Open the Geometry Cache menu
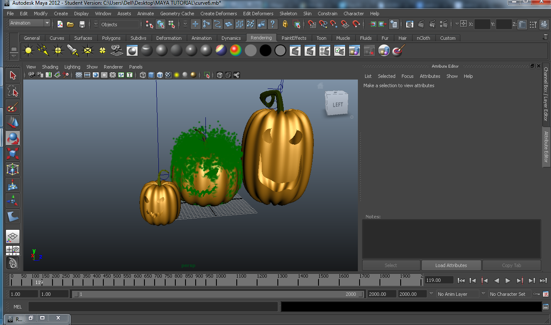 point(177,14)
